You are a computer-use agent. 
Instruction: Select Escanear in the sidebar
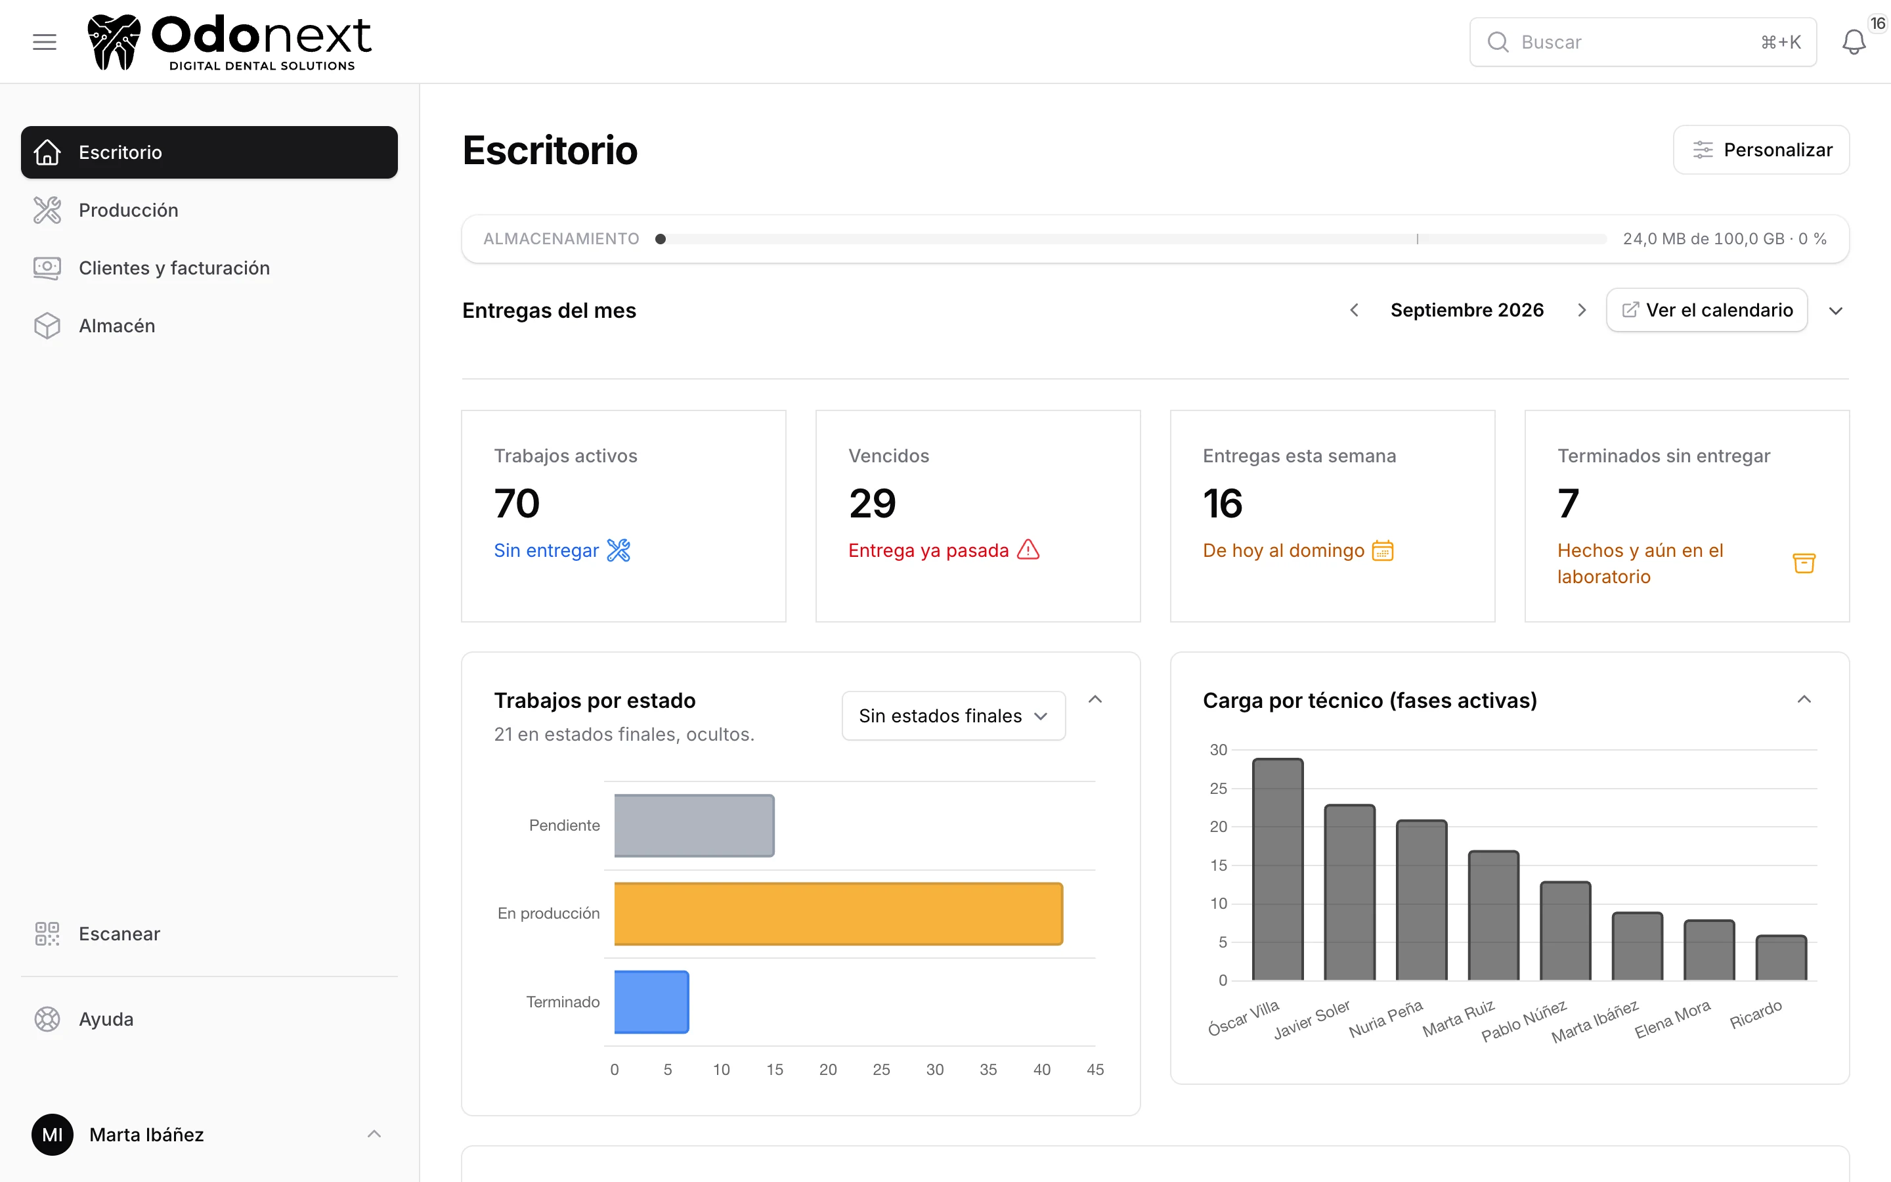pyautogui.click(x=209, y=933)
